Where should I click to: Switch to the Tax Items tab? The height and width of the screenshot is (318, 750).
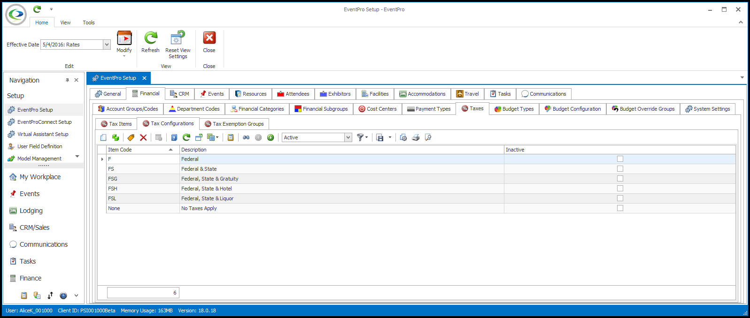116,124
